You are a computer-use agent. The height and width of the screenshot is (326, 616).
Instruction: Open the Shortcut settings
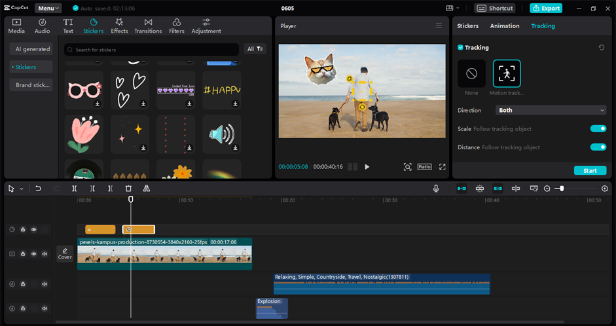tap(495, 9)
